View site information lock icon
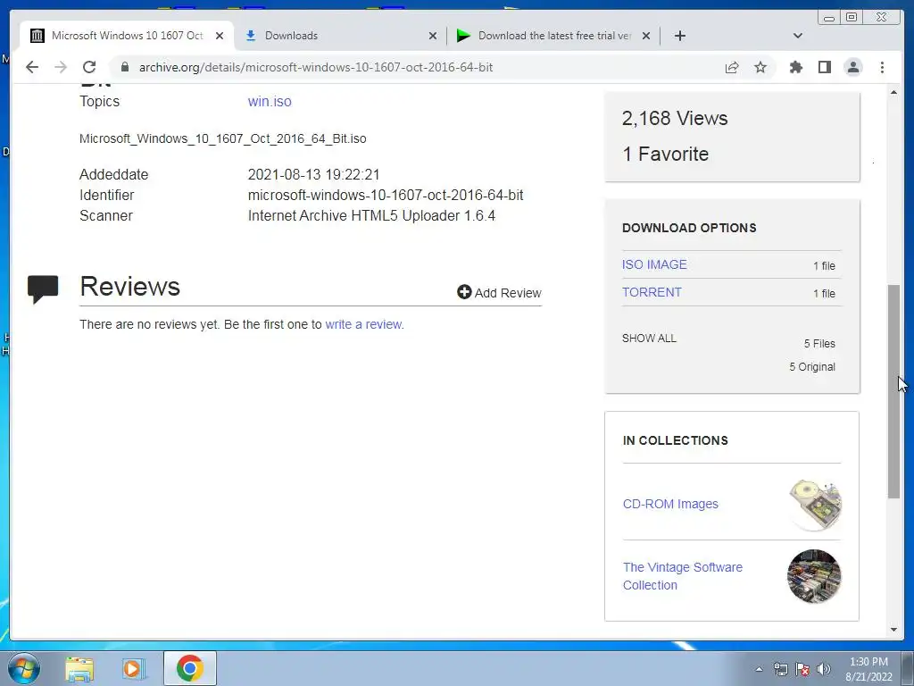The width and height of the screenshot is (914, 686). pos(124,67)
